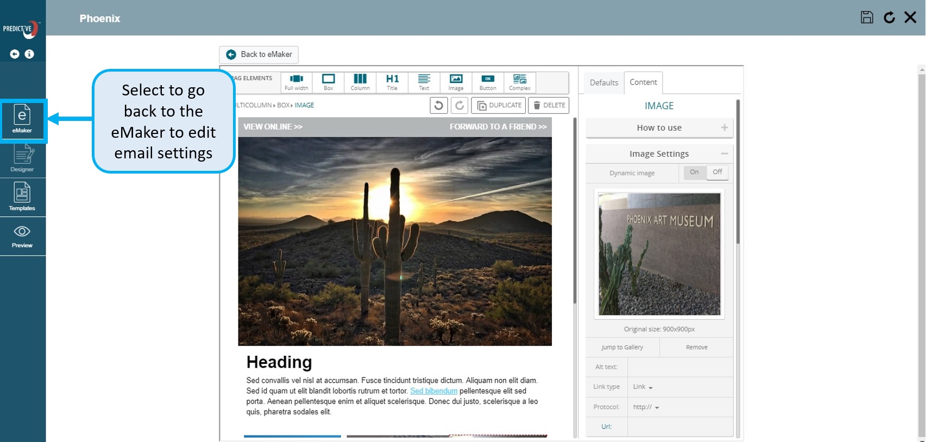Collapse the Image Settings section
926x442 pixels.
click(724, 154)
